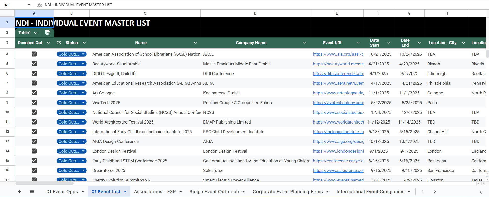Switch to the 01 Event Opps sheet
The image size is (489, 197).
point(62,192)
